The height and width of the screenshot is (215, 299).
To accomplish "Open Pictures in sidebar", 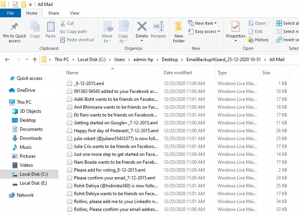I will [x=24, y=156].
